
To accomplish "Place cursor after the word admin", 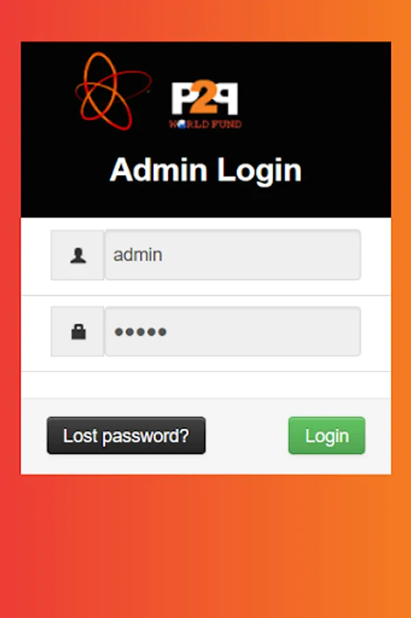I will click(163, 255).
